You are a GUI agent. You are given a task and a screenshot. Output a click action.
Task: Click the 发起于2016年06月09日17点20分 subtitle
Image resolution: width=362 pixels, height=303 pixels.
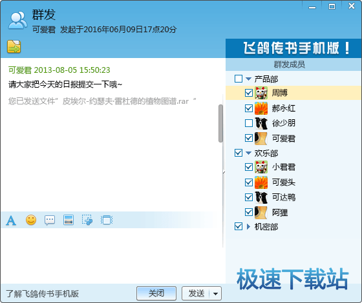click(x=118, y=30)
